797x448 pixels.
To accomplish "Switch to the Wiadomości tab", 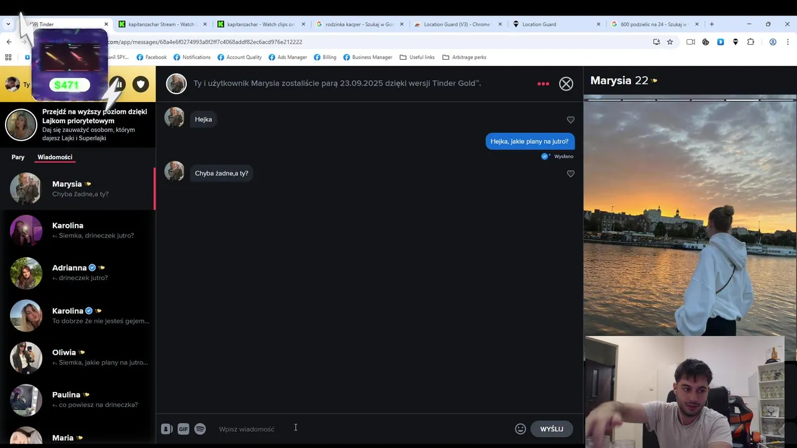I will (55, 157).
